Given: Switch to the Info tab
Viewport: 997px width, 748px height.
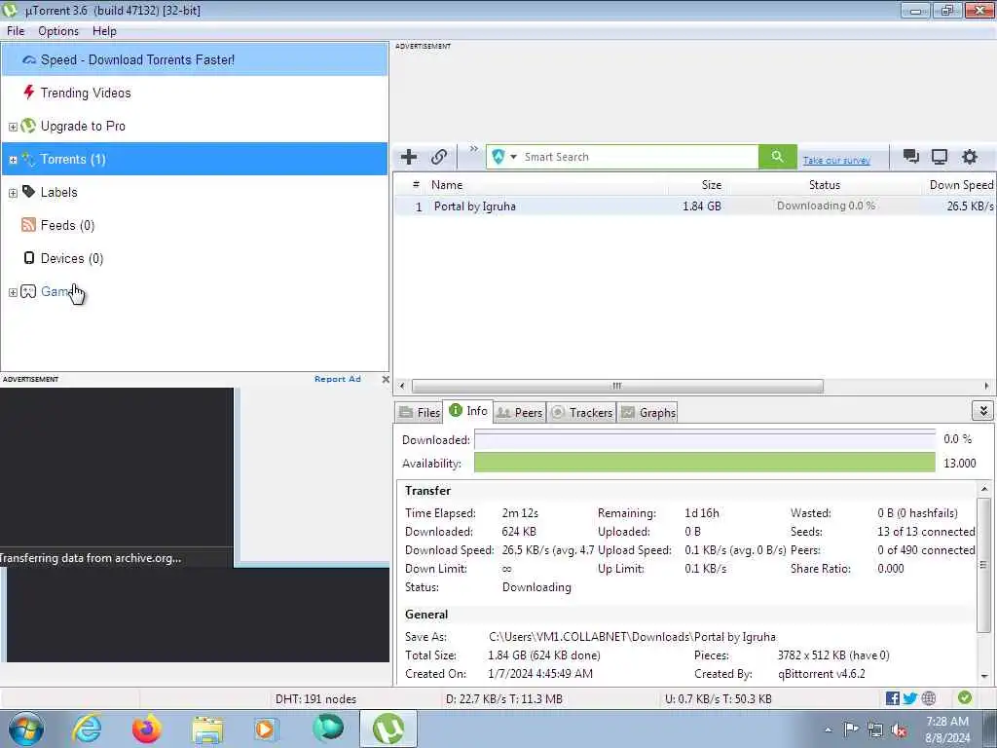Looking at the screenshot, I should [468, 411].
